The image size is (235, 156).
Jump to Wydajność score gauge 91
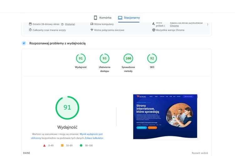click(x=81, y=58)
